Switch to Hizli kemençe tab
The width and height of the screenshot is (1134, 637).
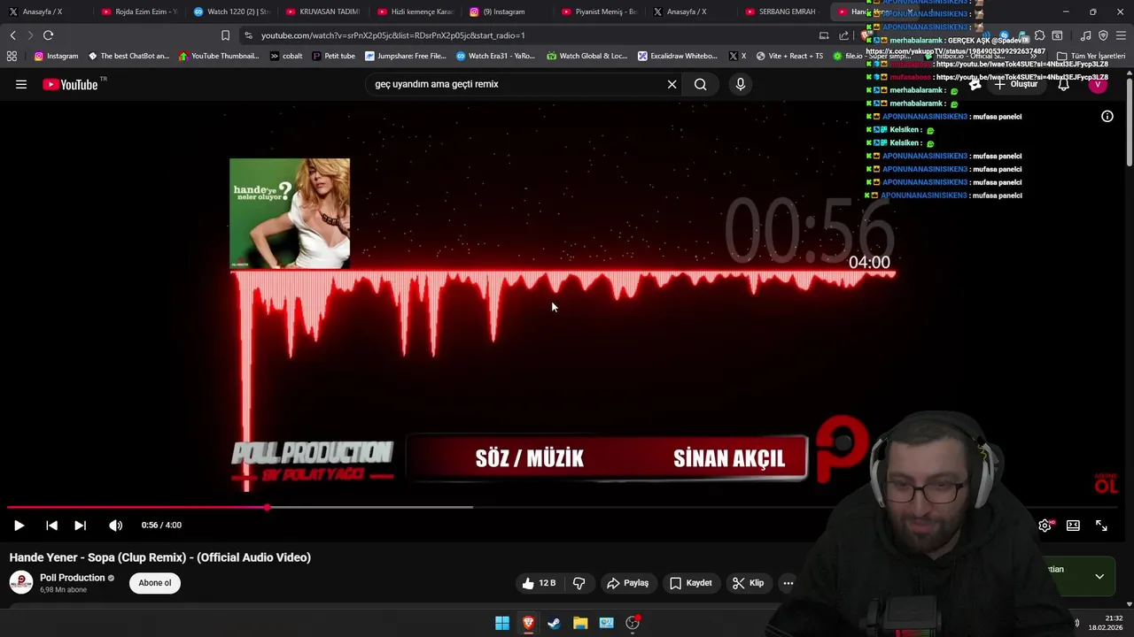(415, 12)
